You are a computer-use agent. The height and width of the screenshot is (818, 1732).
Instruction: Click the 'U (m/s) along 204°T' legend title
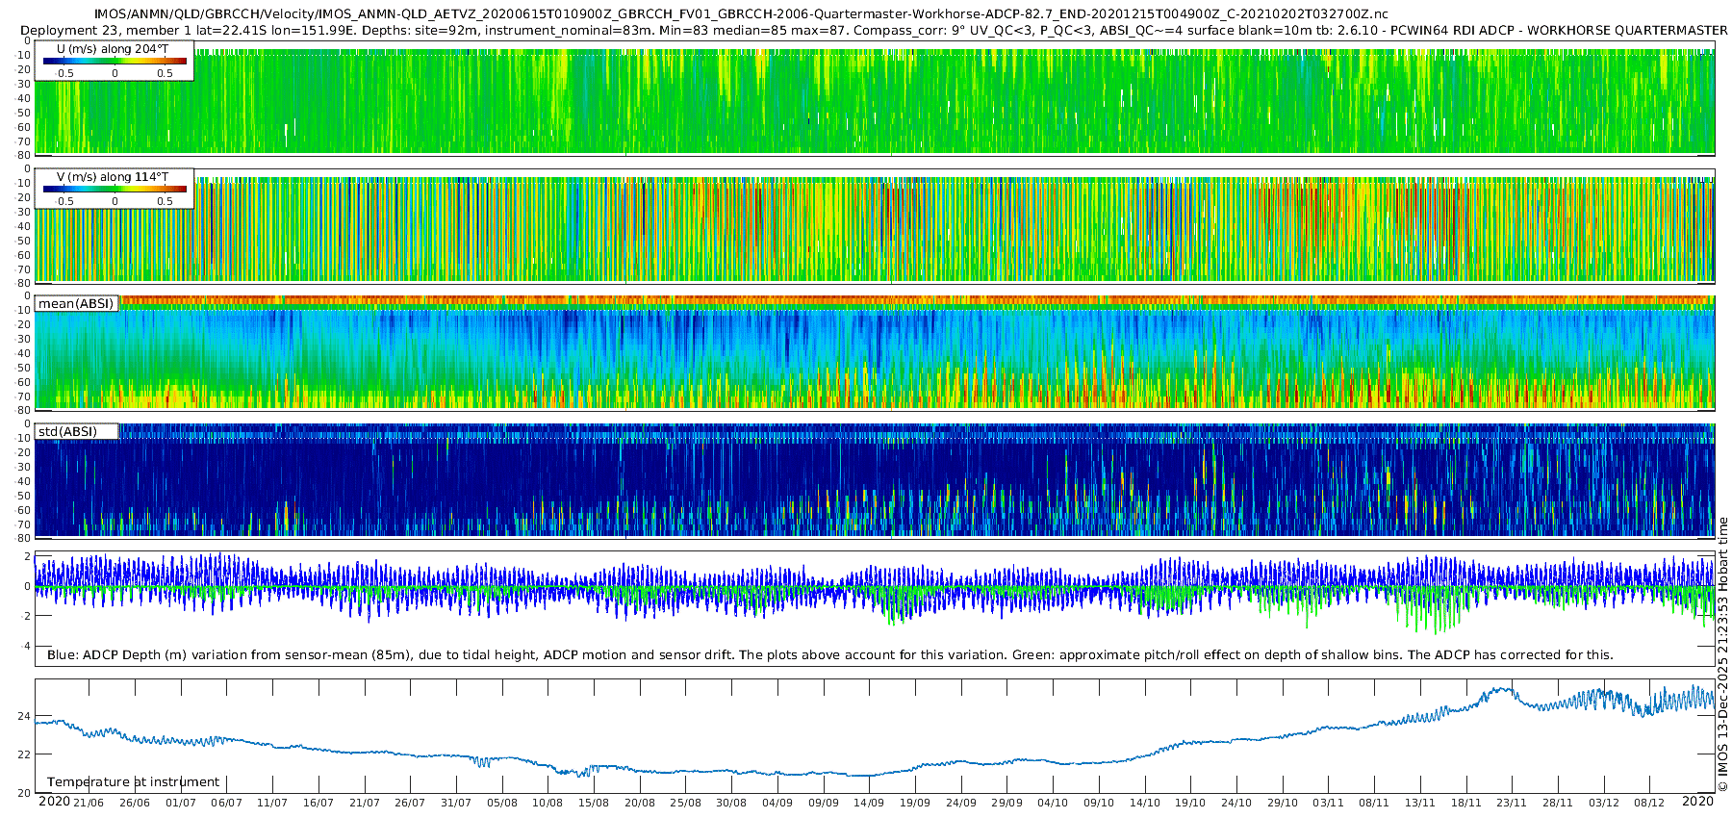tap(113, 49)
